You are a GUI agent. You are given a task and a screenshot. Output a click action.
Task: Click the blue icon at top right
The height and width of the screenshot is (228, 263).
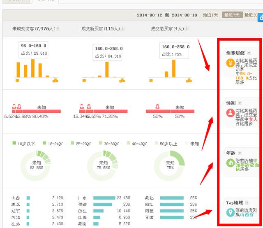tap(260, 17)
